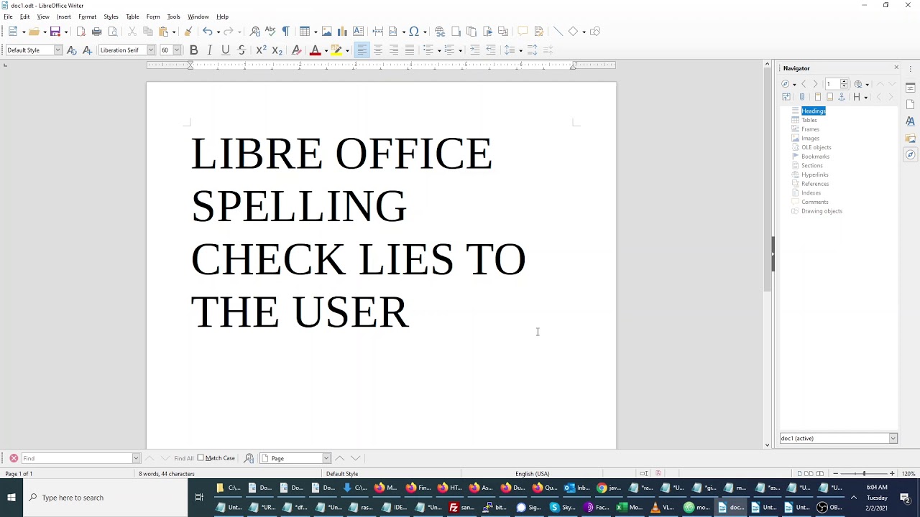Toggle Formatting Marks pilcrow
920x517 pixels.
[x=286, y=32]
